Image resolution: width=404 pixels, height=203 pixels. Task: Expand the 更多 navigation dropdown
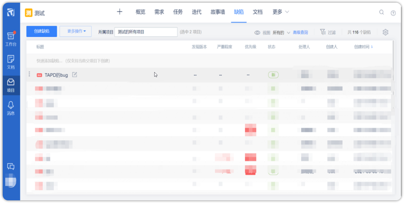click(280, 12)
